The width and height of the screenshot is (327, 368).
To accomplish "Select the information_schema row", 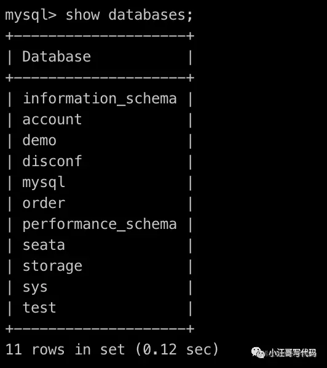I will point(100,98).
